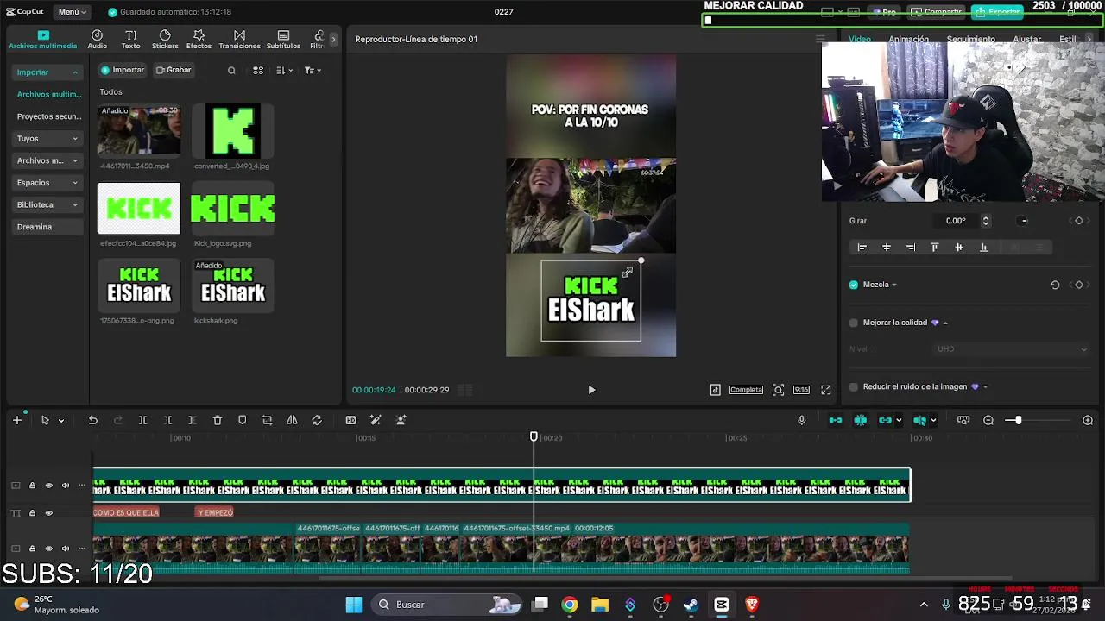Enable Reducir el ruido de la imagen

click(x=854, y=387)
